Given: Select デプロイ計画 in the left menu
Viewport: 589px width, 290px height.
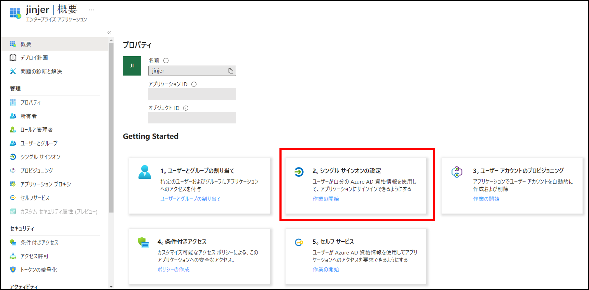Looking at the screenshot, I should [34, 58].
